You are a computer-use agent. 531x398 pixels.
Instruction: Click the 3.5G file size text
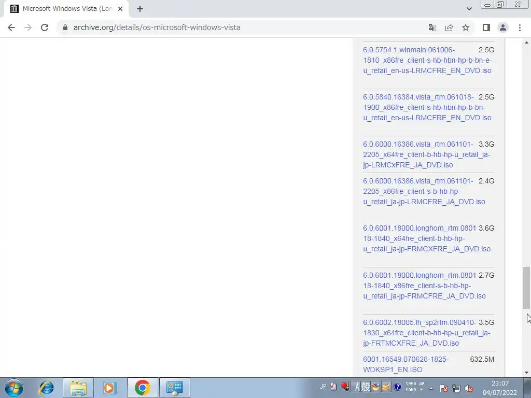(486, 322)
